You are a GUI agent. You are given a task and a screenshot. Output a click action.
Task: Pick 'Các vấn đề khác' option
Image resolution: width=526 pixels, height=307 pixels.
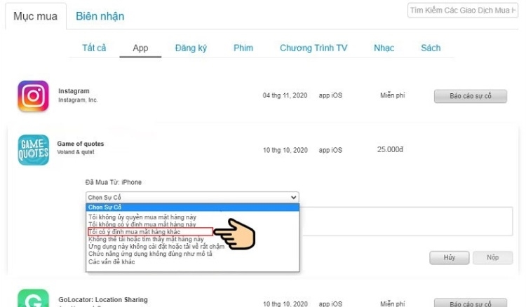coord(112,261)
